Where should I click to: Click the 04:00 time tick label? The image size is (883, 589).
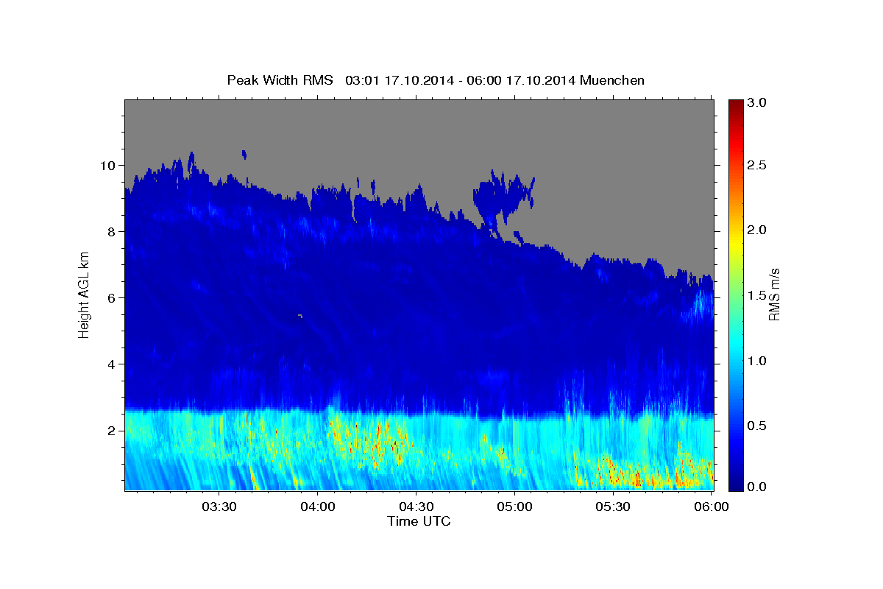click(x=318, y=507)
